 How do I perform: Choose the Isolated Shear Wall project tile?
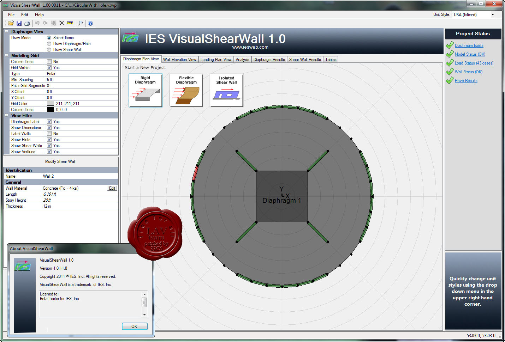point(226,90)
